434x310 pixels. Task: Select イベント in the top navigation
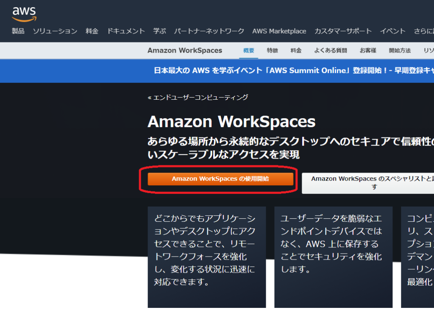click(392, 31)
